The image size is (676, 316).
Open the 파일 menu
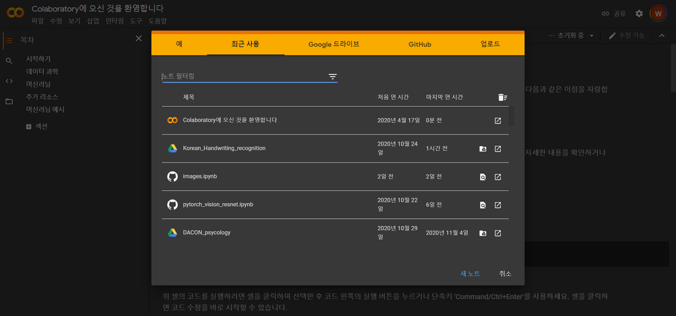tap(37, 21)
